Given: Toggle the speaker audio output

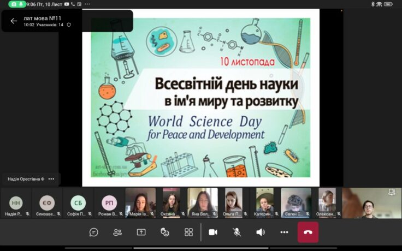Looking at the screenshot, I should (x=261, y=232).
